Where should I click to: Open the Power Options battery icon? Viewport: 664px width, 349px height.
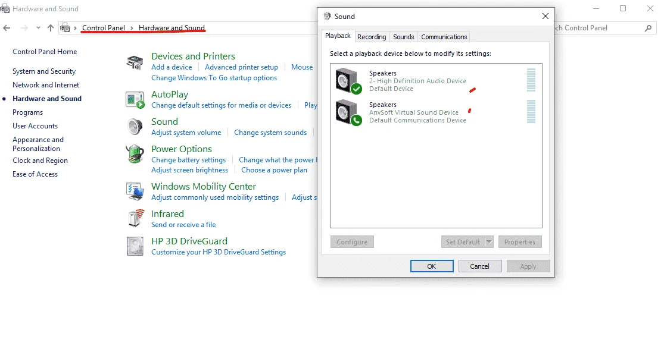pyautogui.click(x=135, y=154)
